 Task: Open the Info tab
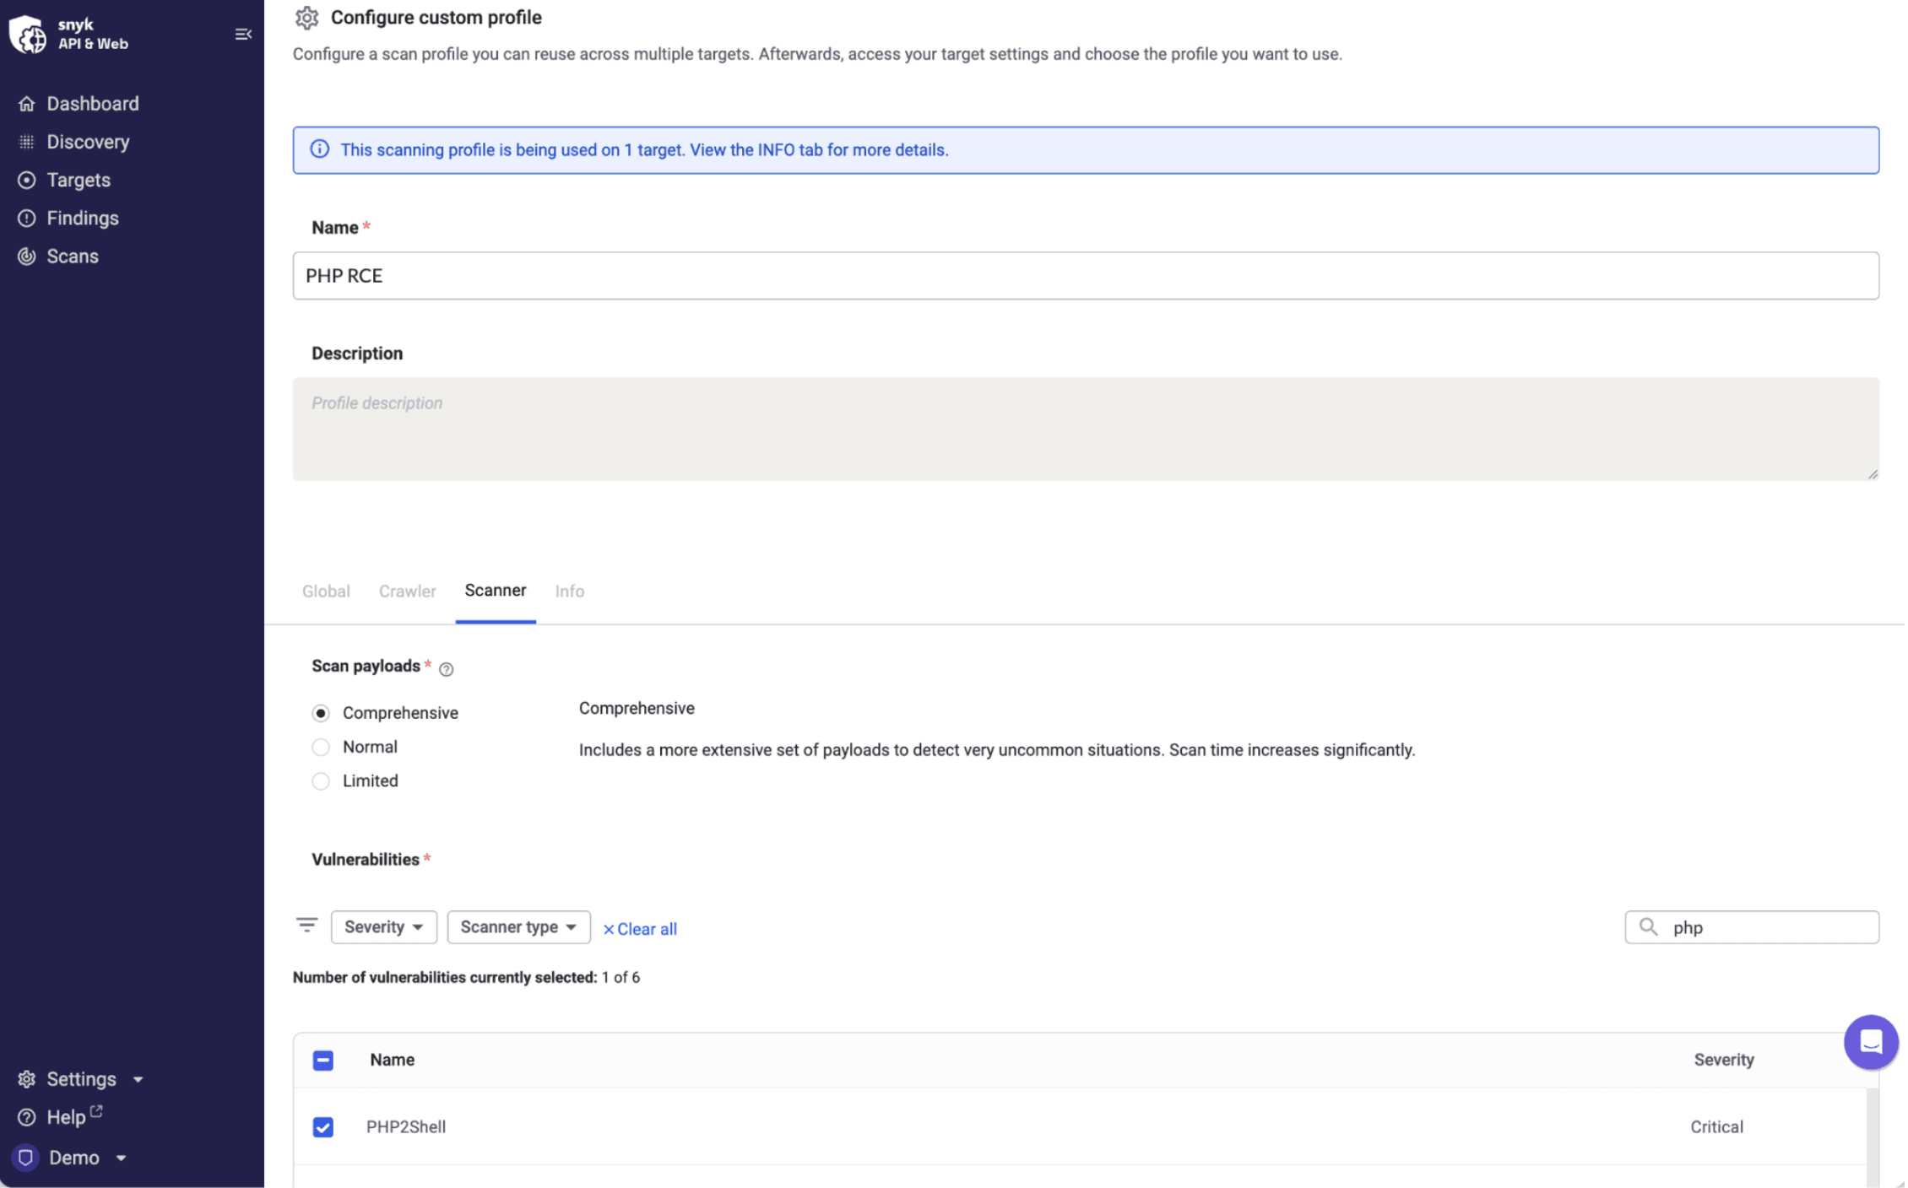pyautogui.click(x=569, y=591)
